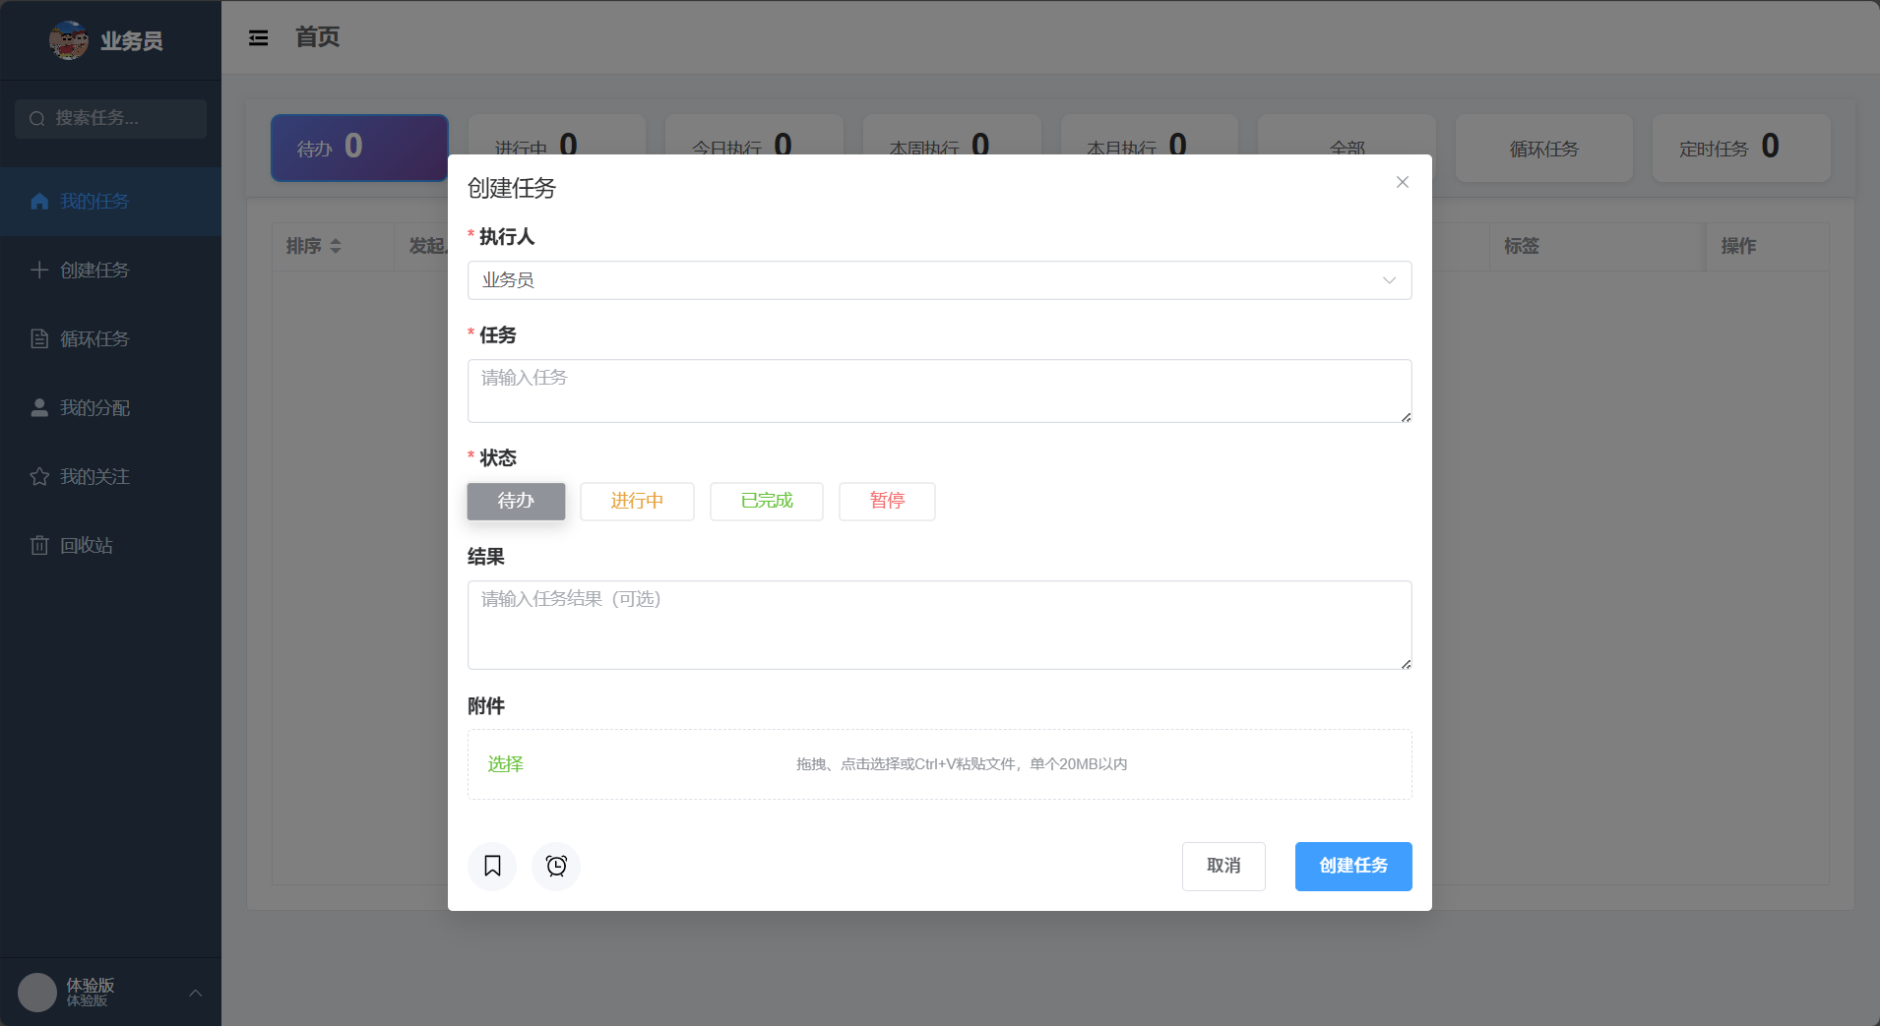Click inside the 请输入任务 text area
The height and width of the screenshot is (1026, 1880).
point(938,391)
